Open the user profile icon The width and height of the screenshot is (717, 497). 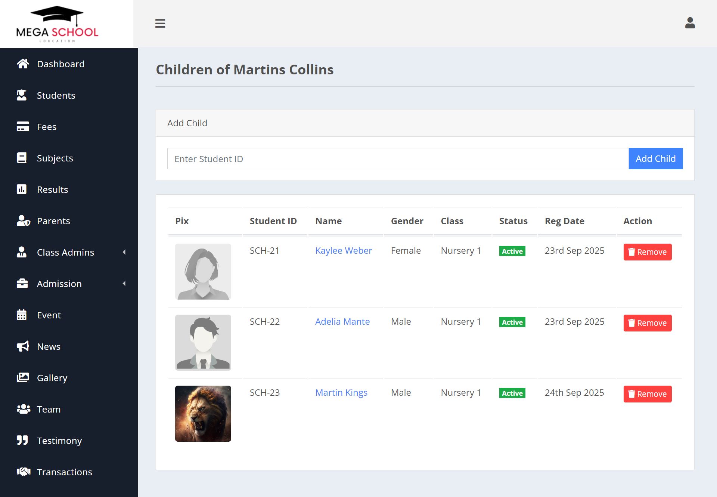690,23
